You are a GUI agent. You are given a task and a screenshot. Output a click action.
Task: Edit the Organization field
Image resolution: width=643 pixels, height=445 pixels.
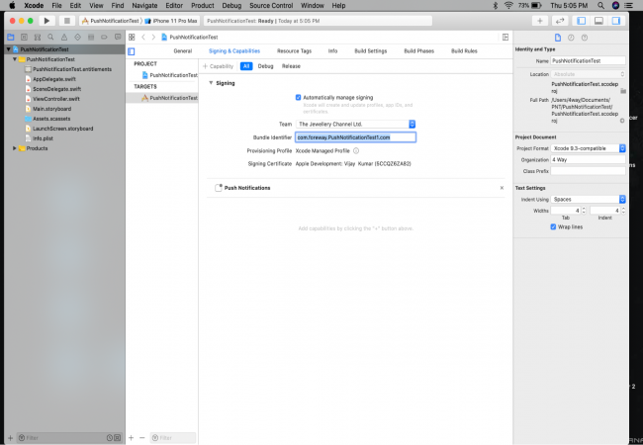tap(588, 160)
